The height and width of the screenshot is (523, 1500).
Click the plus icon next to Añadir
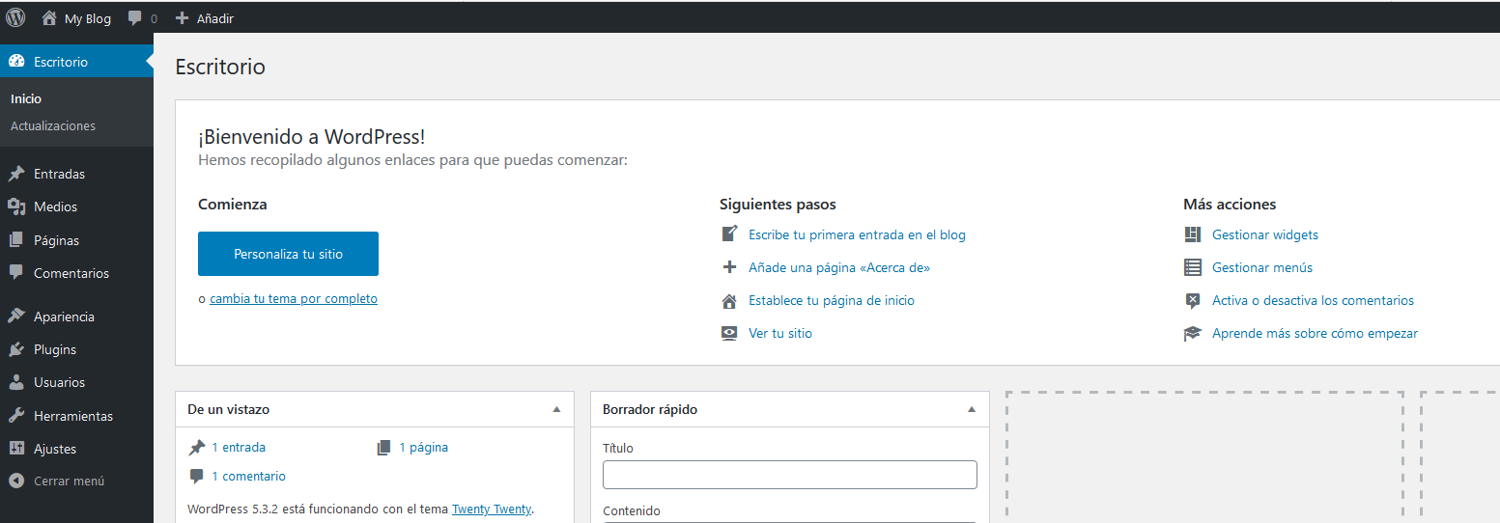point(182,18)
